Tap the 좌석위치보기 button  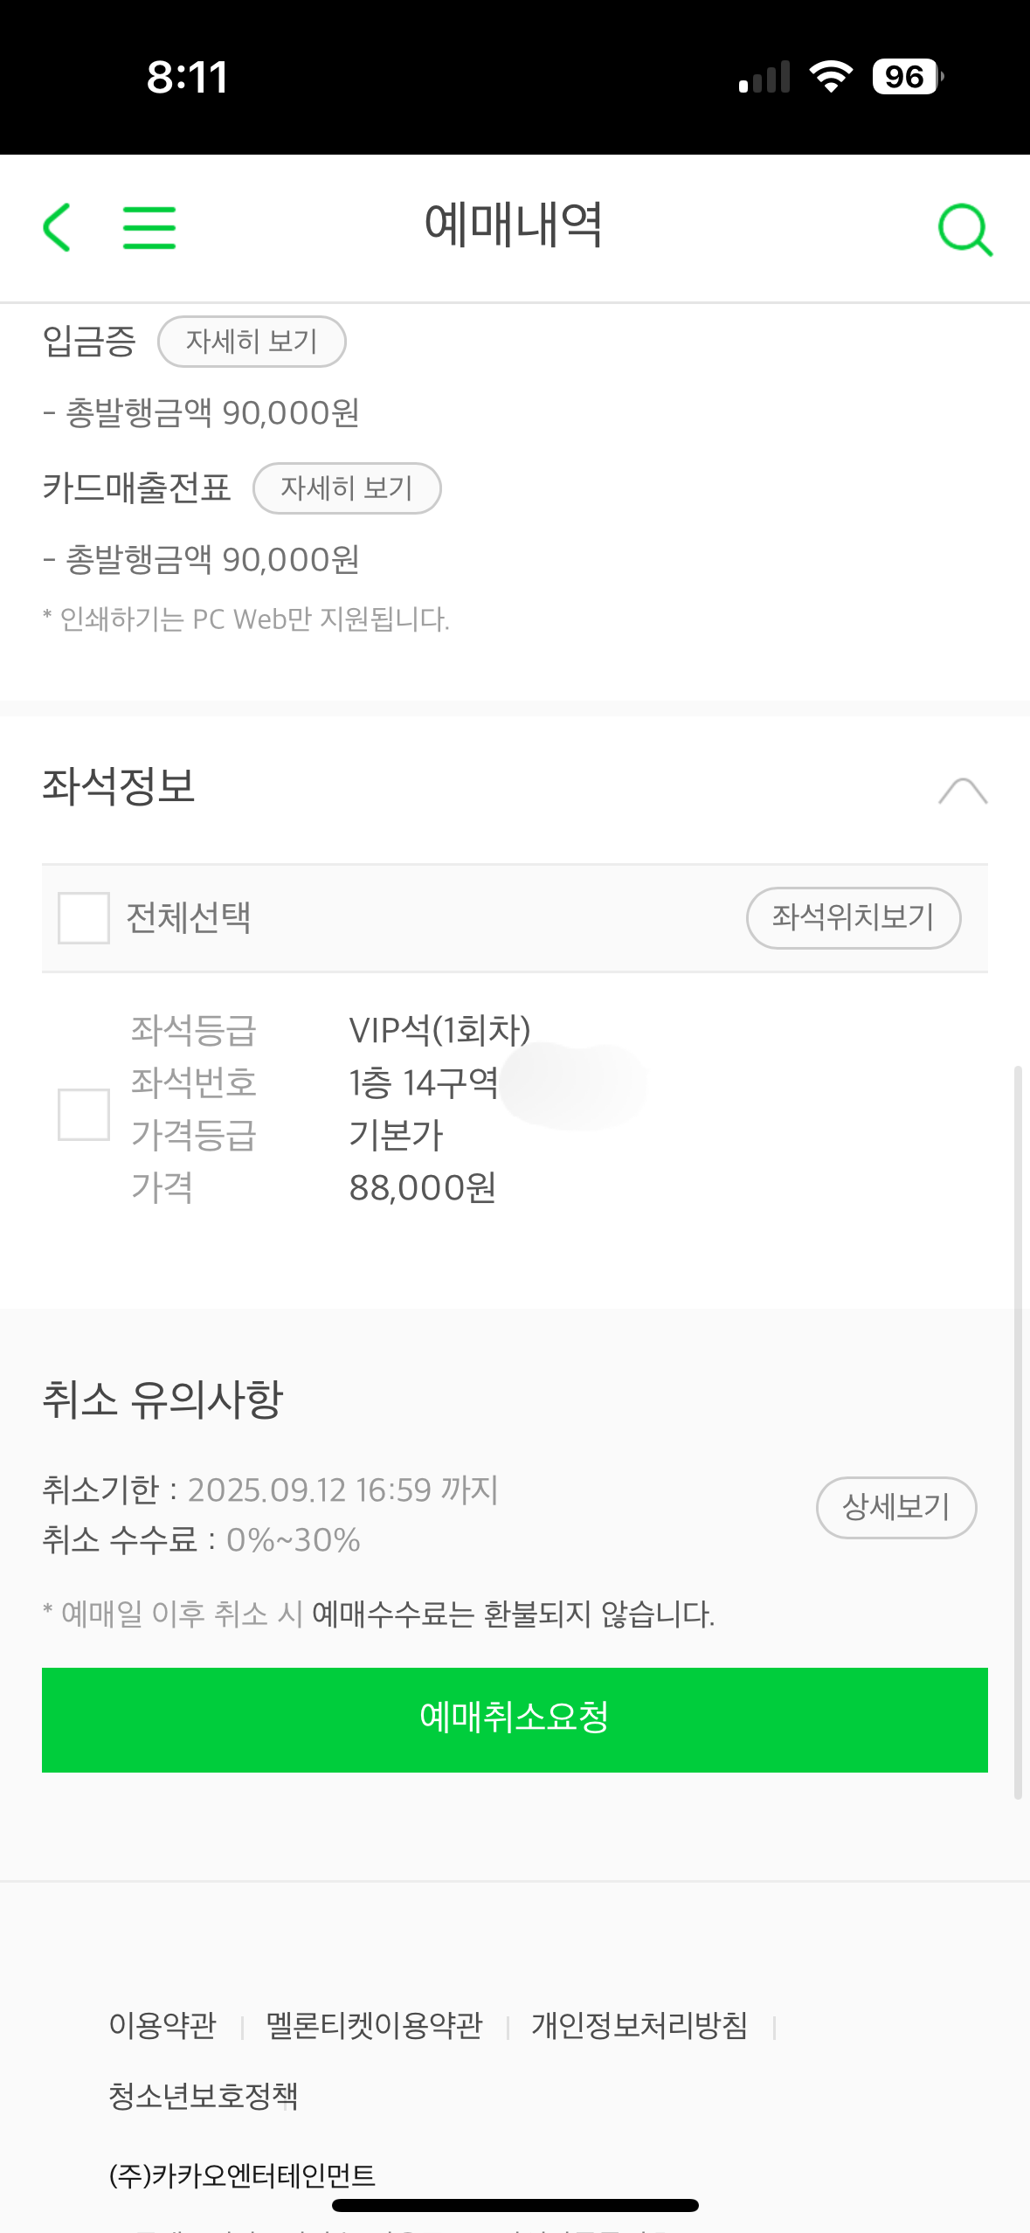click(x=854, y=918)
